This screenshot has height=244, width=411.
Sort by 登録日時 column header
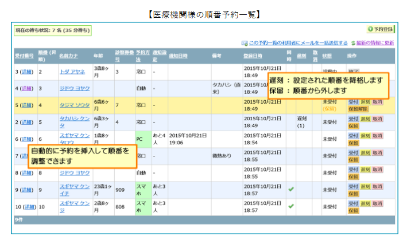point(253,56)
